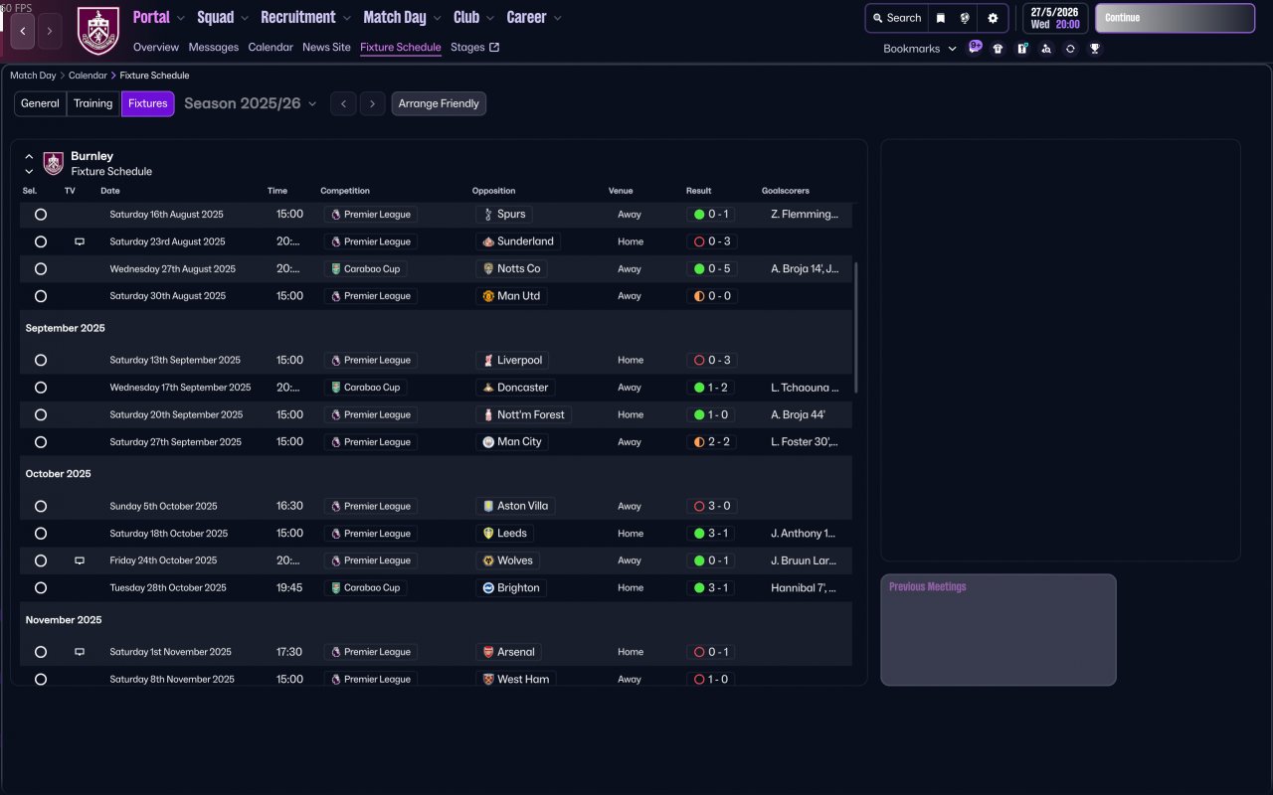Viewport: 1273px width, 795px height.
Task: Open the settings gear icon
Action: click(x=992, y=18)
